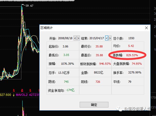
Task: Step start date backward with left arrow
Action: click(x=75, y=38)
